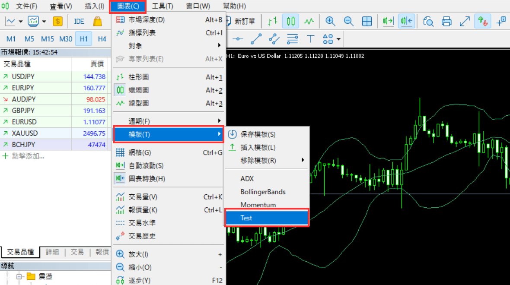
Task: Select the text label T drawing tool
Action: [x=310, y=39]
